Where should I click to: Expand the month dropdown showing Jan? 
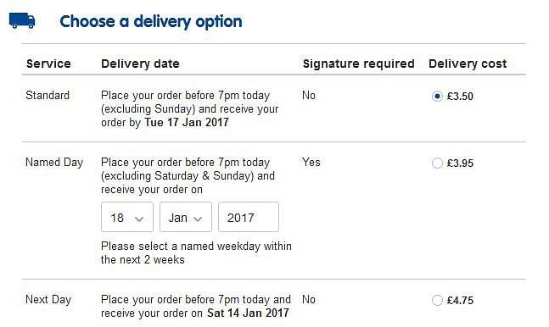pos(186,217)
